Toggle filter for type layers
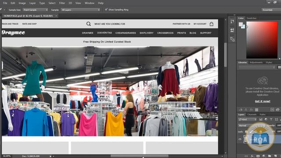This screenshot has width=281, height=158. (x=271, y=119)
